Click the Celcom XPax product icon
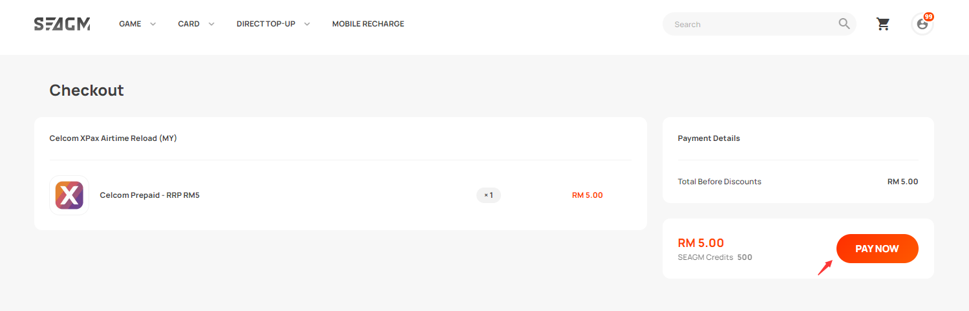Viewport: 969px width, 311px height. [x=69, y=195]
